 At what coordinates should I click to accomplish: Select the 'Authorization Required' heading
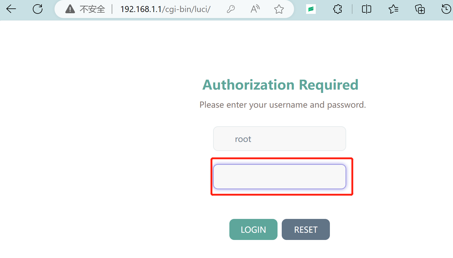click(281, 85)
